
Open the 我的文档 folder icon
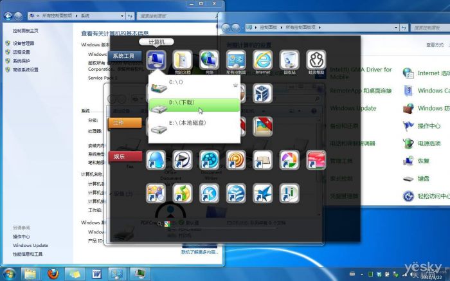182,60
